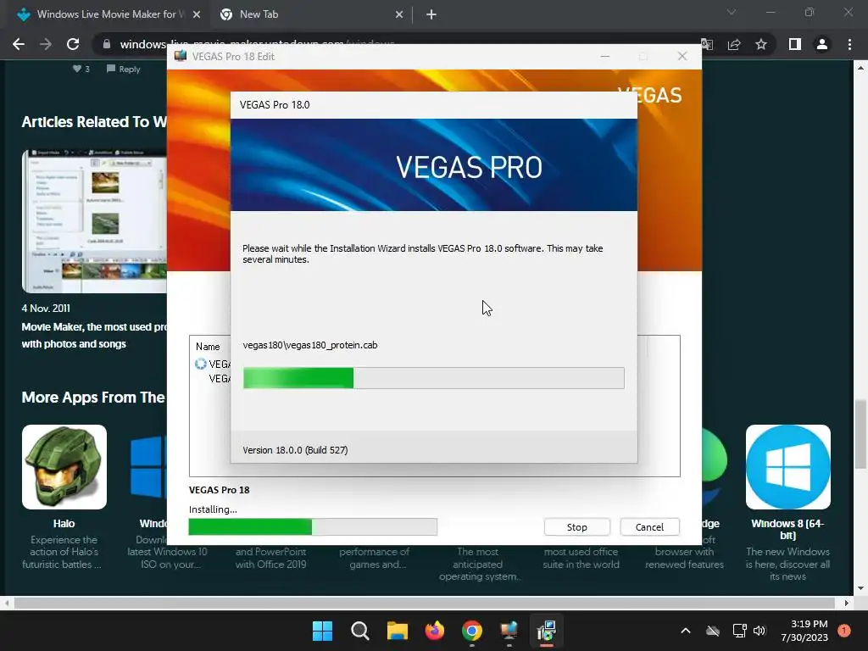Viewport: 868px width, 651px height.
Task: Open a new browser tab with plus icon
Action: [431, 15]
